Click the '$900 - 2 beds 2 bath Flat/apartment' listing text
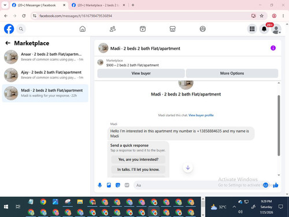This screenshot has width=289, height=217. click(132, 65)
